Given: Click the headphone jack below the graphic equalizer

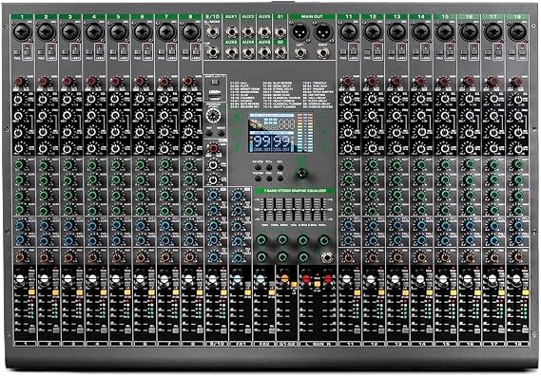Looking at the screenshot, I should click(x=327, y=256).
